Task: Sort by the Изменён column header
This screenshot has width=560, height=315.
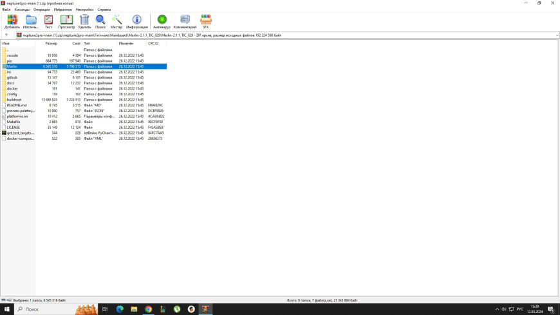Action: click(132, 43)
